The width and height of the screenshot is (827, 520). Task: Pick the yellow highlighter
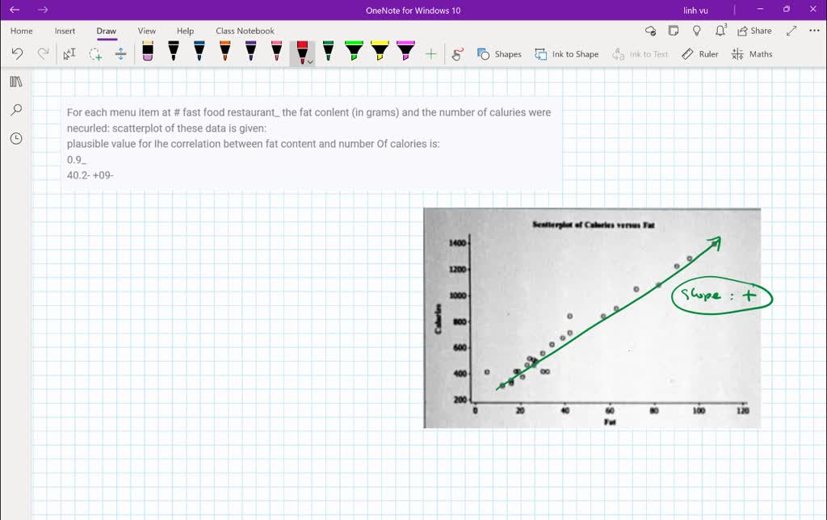[380, 52]
